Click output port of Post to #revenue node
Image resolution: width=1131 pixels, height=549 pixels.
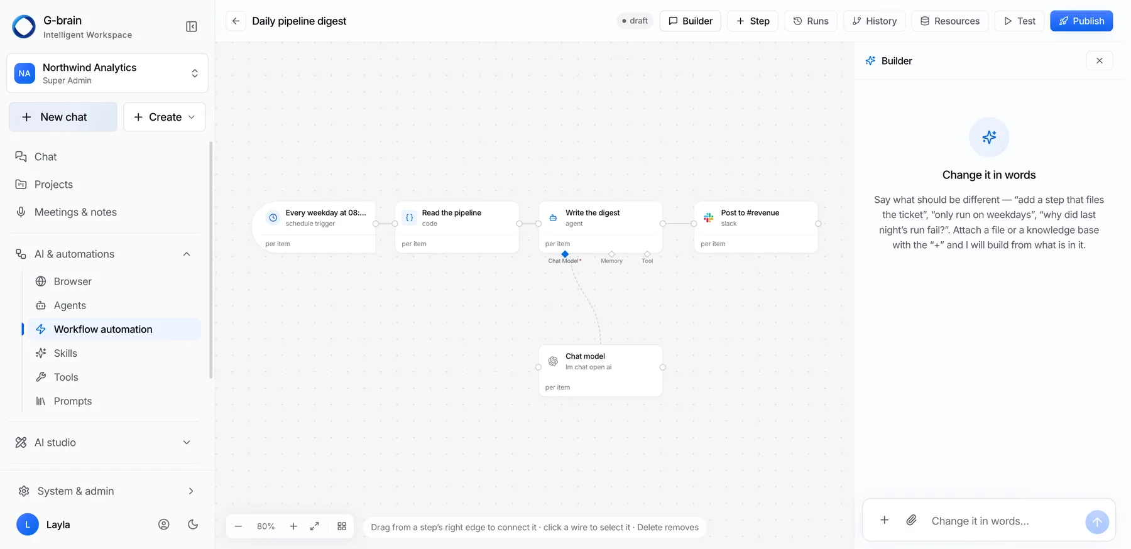tap(818, 224)
